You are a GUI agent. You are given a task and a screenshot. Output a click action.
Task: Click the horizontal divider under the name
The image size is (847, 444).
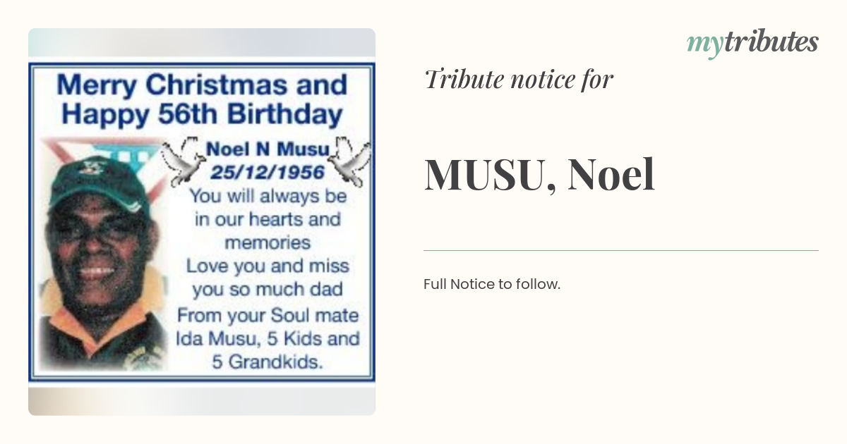click(621, 250)
